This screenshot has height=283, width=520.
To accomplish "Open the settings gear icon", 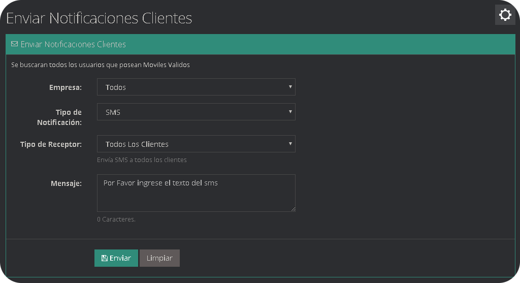I will [505, 15].
